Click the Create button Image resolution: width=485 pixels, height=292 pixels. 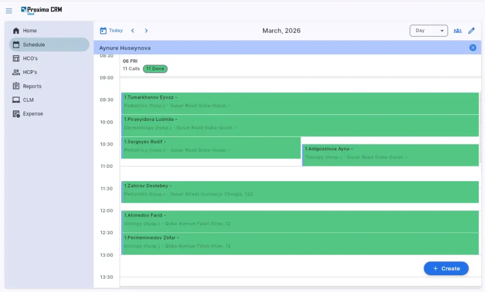446,268
